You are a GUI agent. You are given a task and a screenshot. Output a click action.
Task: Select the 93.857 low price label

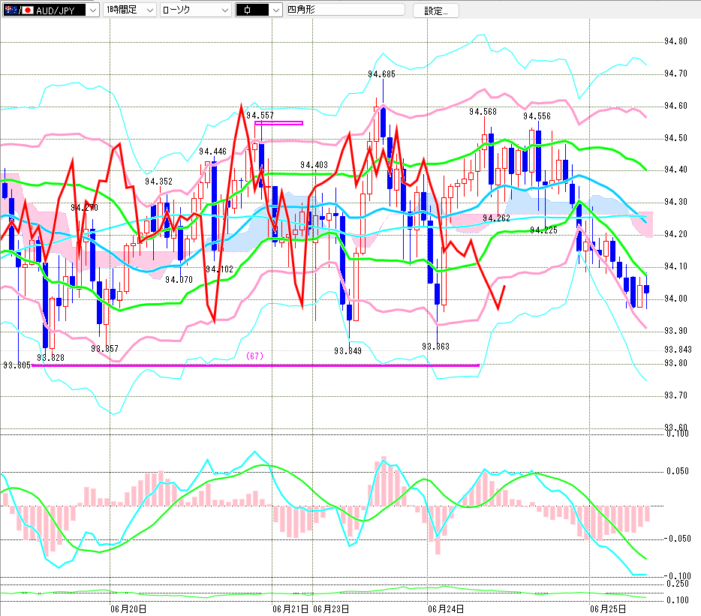tap(104, 349)
